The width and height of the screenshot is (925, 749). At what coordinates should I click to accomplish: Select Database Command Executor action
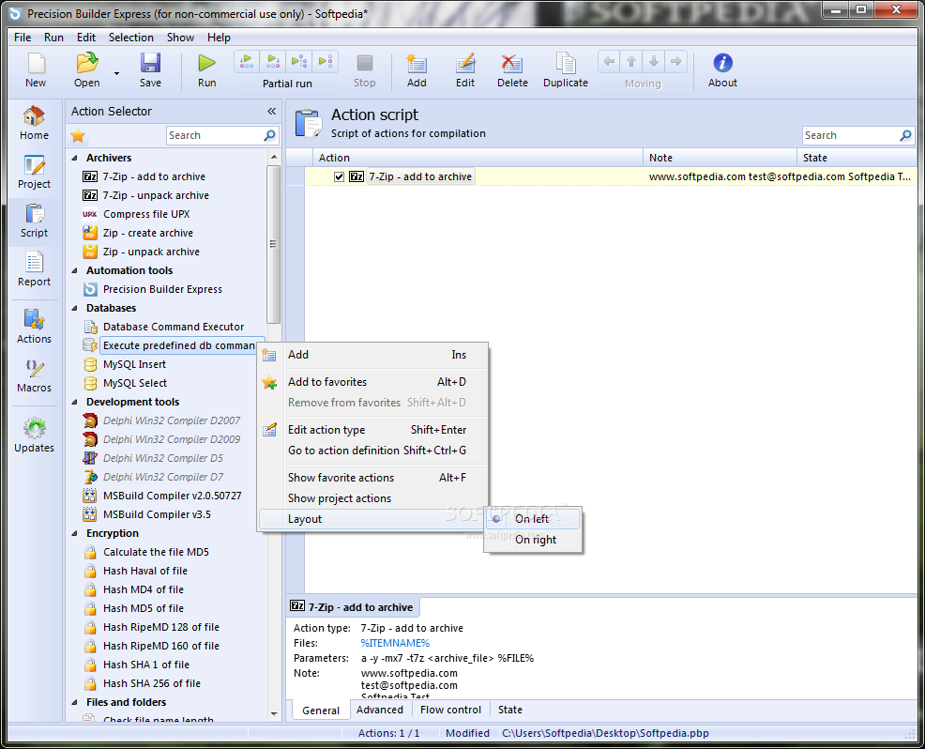174,327
